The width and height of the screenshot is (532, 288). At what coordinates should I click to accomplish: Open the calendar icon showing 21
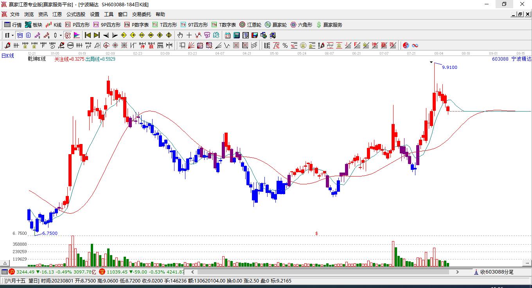pyautogui.click(x=228, y=35)
